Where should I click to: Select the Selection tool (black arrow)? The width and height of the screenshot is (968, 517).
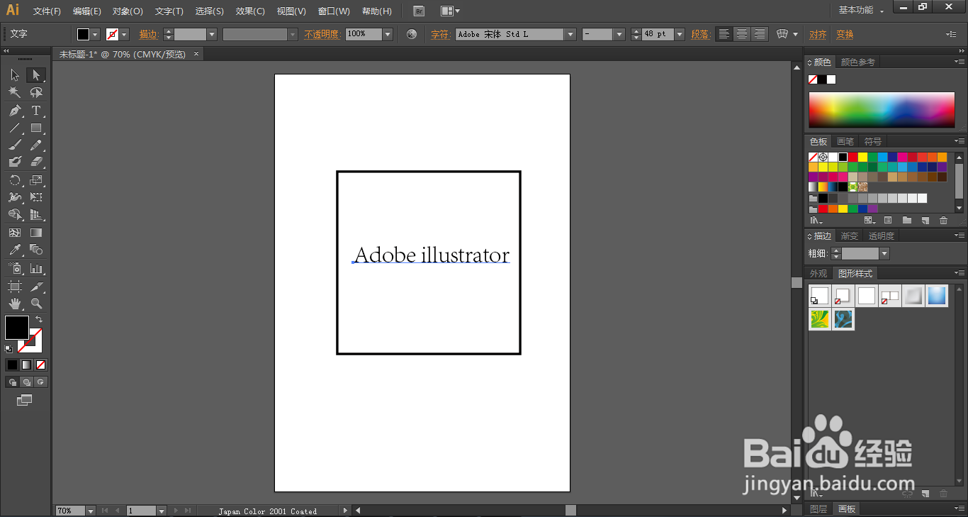(15, 75)
